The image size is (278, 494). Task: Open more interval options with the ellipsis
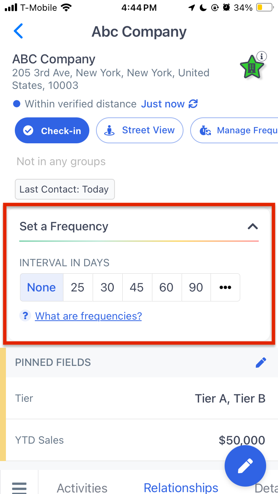(x=225, y=287)
